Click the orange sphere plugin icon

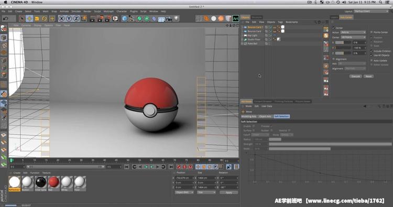click(x=221, y=18)
